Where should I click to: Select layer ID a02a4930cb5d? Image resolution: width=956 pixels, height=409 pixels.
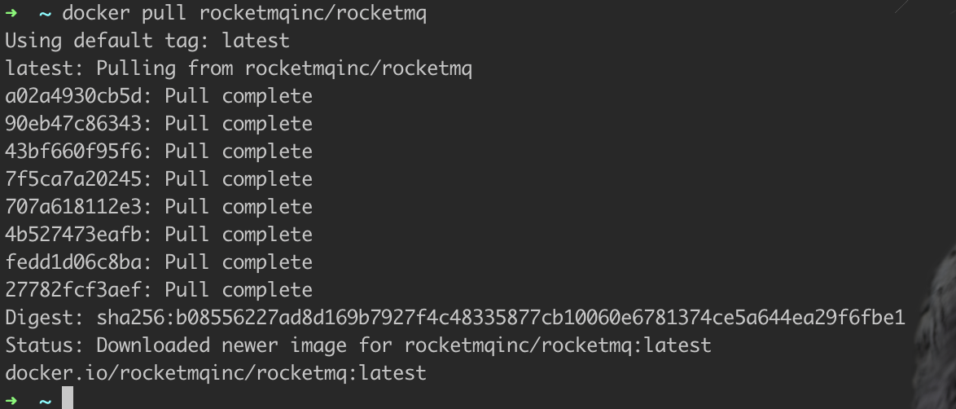[x=74, y=96]
